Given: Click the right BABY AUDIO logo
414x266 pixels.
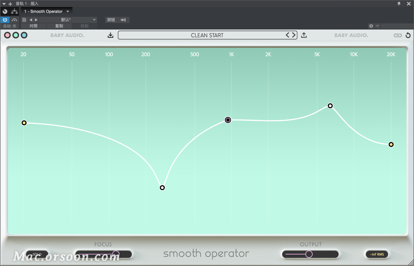Looking at the screenshot, I should coord(351,35).
